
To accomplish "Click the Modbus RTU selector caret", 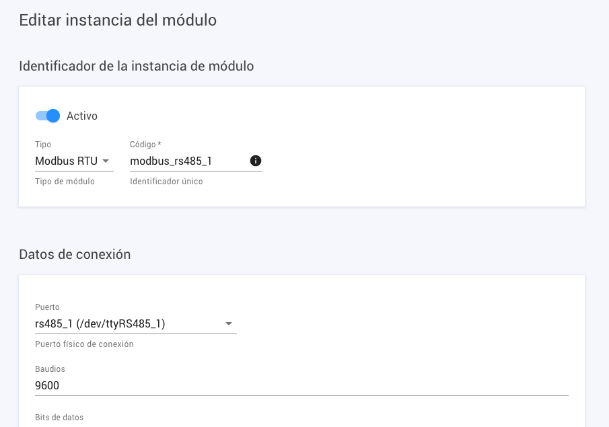I will click(106, 161).
